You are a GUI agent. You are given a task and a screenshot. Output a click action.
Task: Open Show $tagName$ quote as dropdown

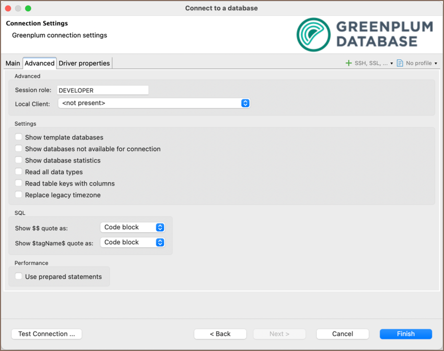click(x=133, y=243)
